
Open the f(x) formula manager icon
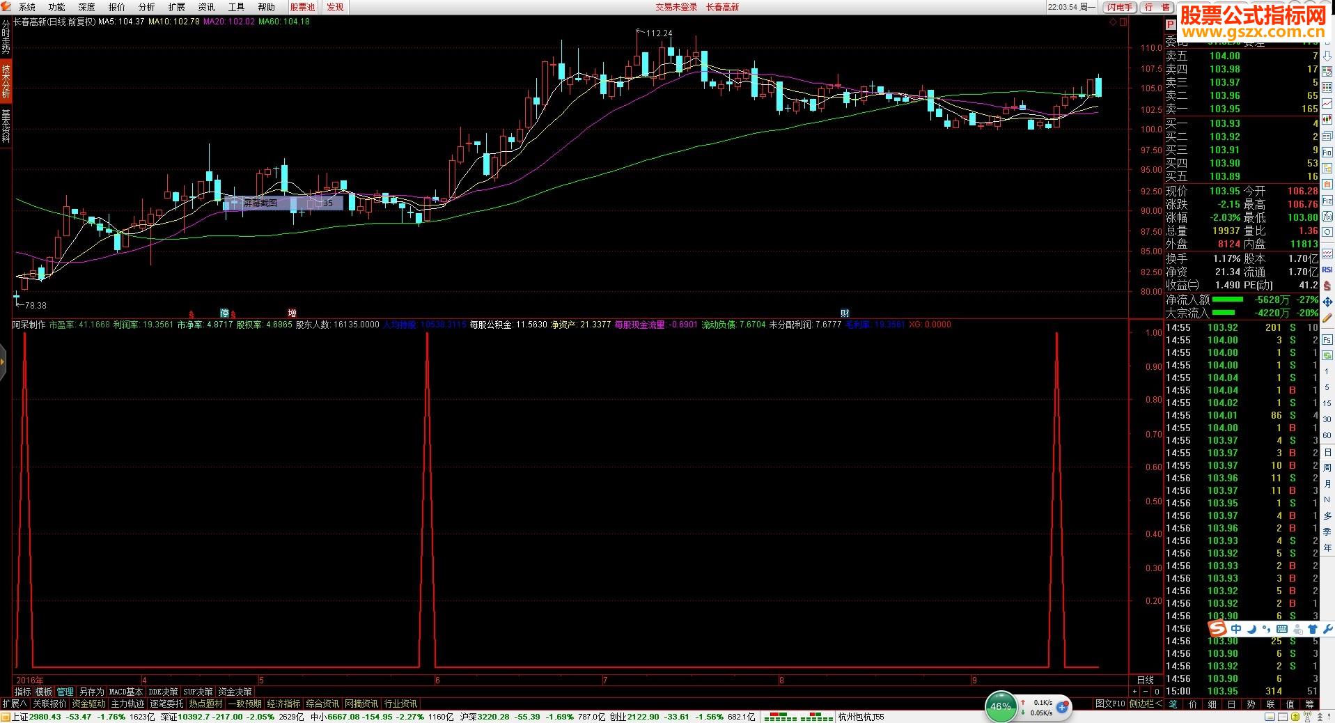1327,216
